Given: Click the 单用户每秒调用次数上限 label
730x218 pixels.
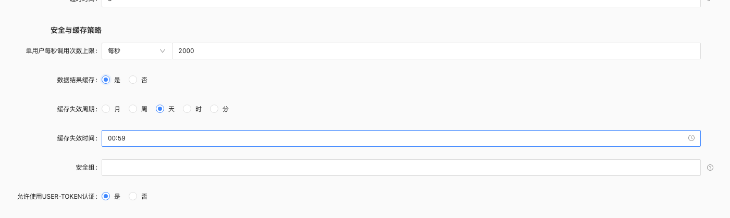Looking at the screenshot, I should 62,51.
